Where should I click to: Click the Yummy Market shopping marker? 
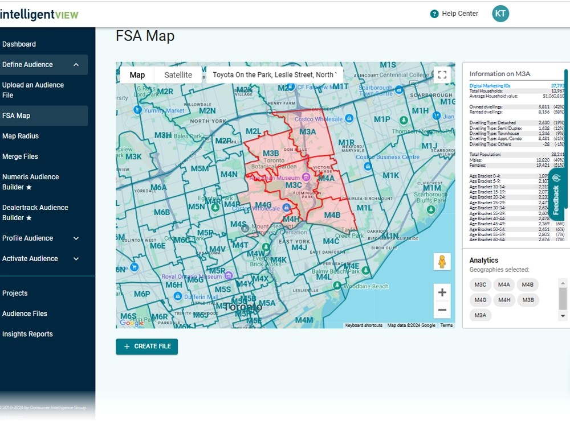point(137,110)
